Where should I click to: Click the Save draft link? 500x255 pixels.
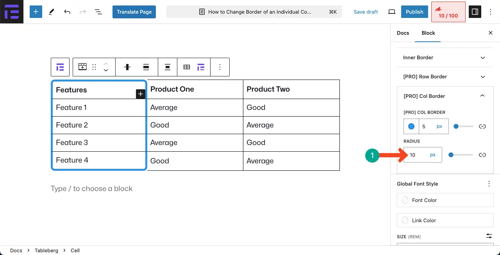366,12
